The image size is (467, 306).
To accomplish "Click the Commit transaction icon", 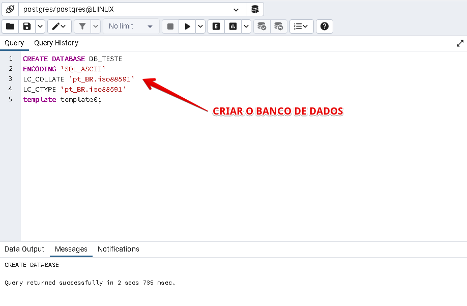I will 262,26.
